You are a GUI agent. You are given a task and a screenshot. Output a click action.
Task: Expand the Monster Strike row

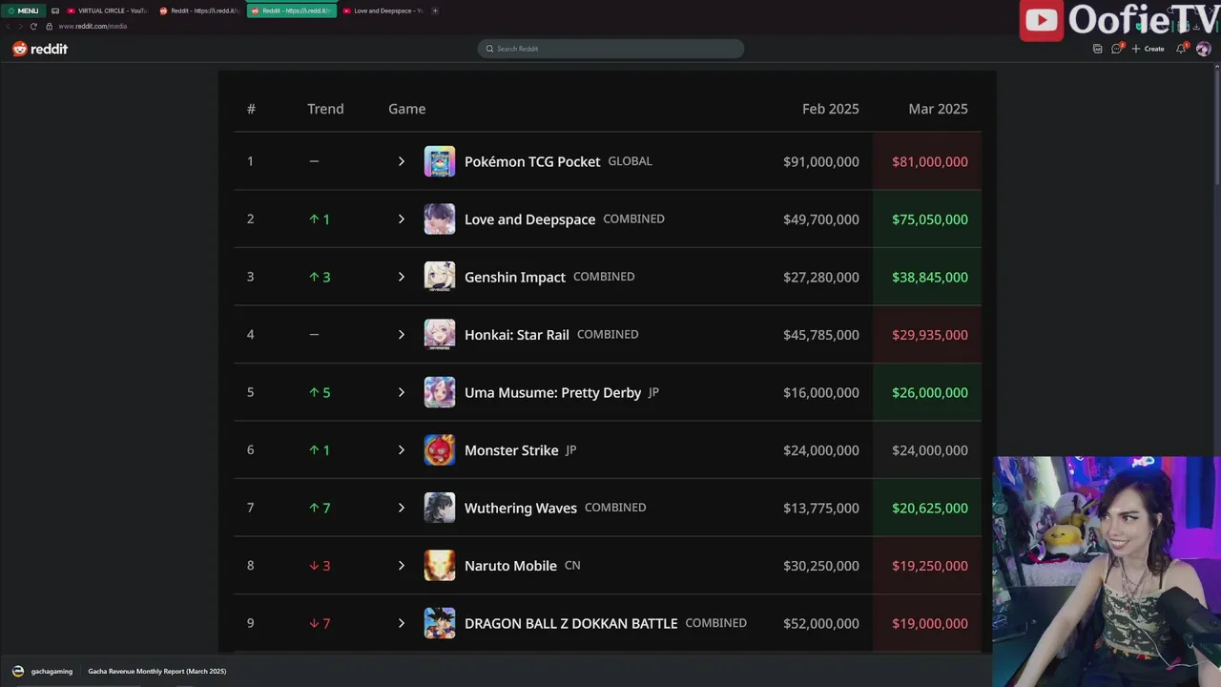point(402,450)
